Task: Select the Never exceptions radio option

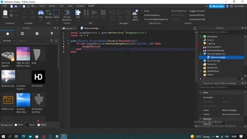Action: (142, 11)
